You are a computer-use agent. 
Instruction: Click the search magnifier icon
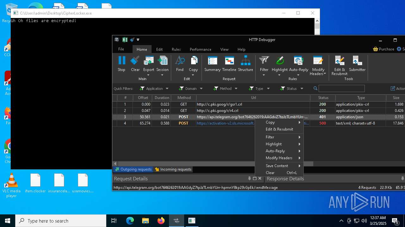coord(315,89)
